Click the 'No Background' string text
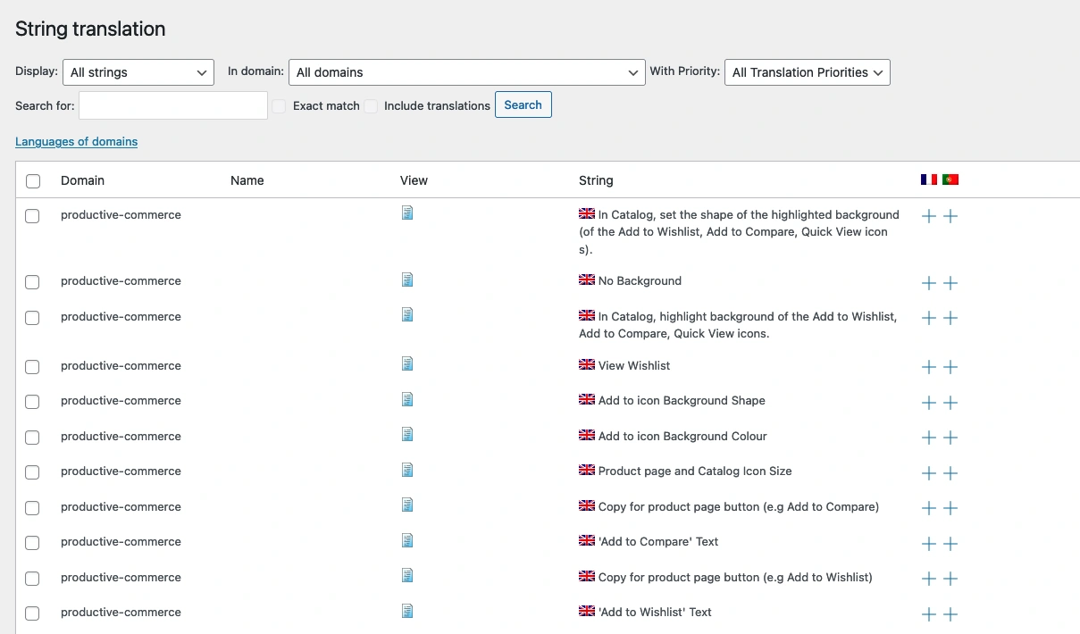 [640, 280]
